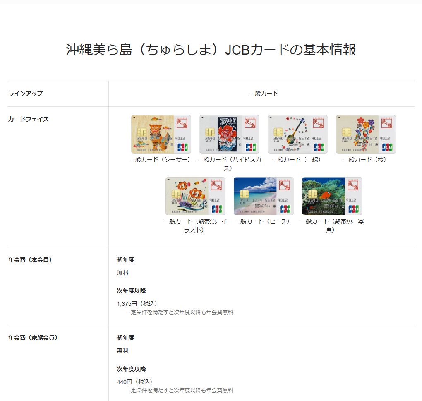This screenshot has height=401, width=422.
Task: Click the 1,375円（税込） fee text
Action: click(137, 304)
